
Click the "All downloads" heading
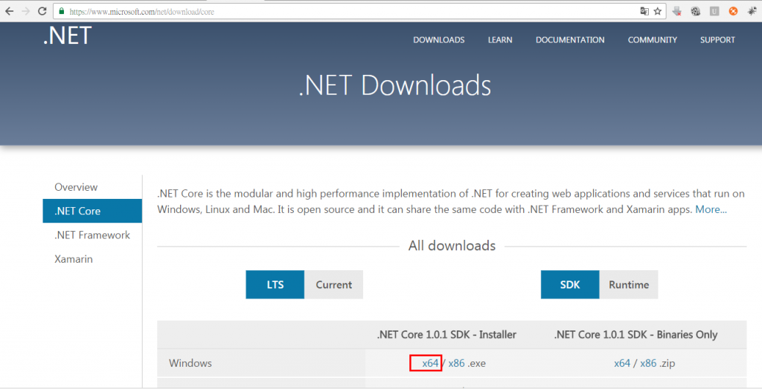point(452,246)
